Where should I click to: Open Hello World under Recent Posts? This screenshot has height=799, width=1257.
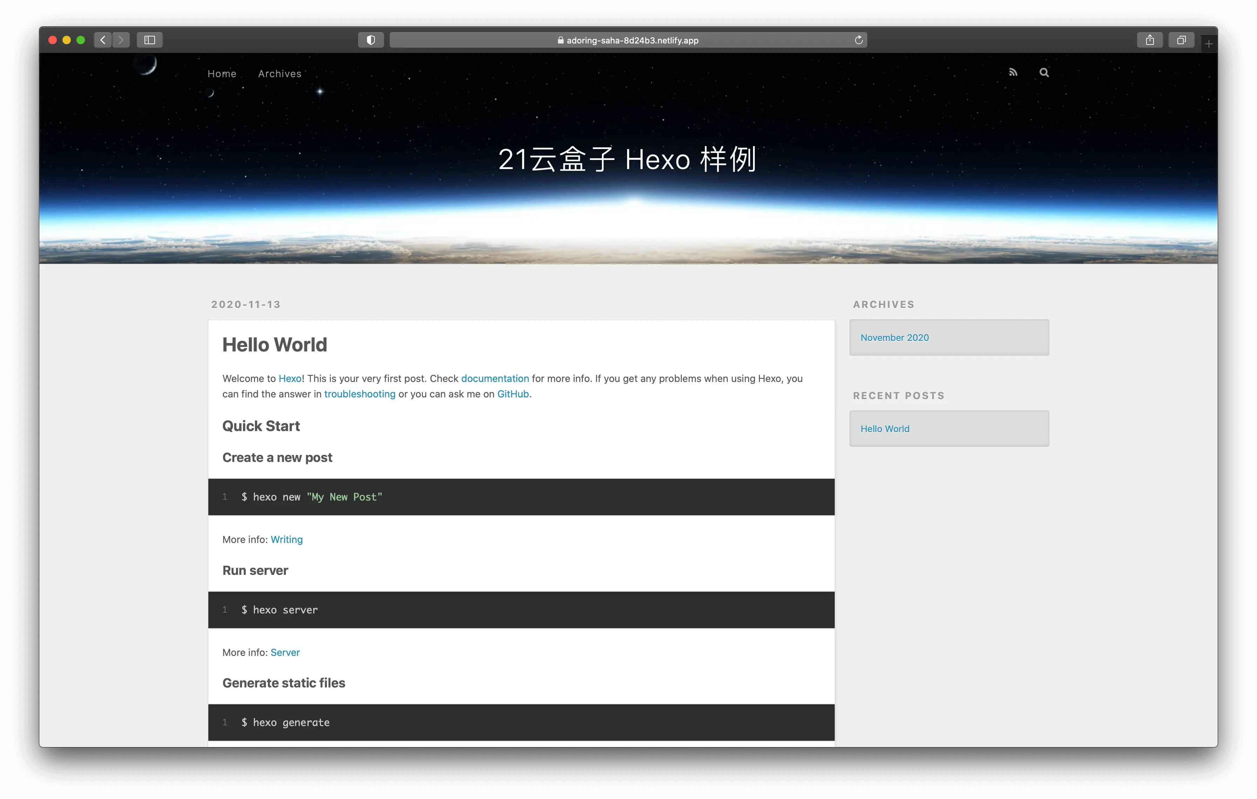click(x=885, y=429)
